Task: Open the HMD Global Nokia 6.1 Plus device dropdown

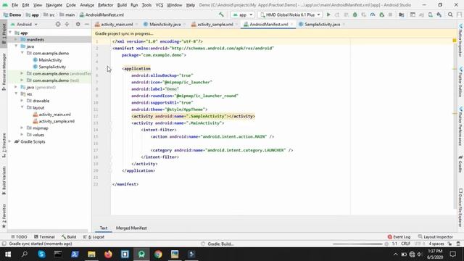Action: pos(290,14)
